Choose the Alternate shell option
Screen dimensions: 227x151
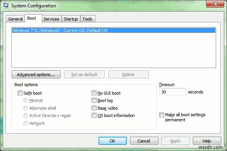point(26,108)
